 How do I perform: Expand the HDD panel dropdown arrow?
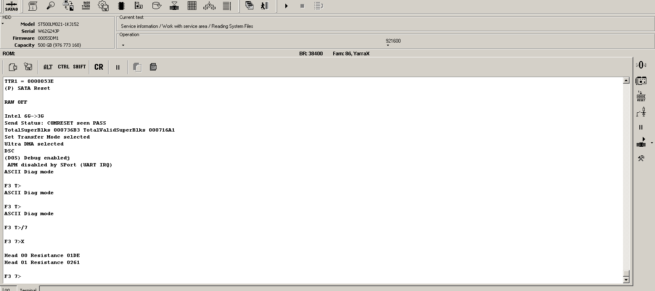coord(2,24)
